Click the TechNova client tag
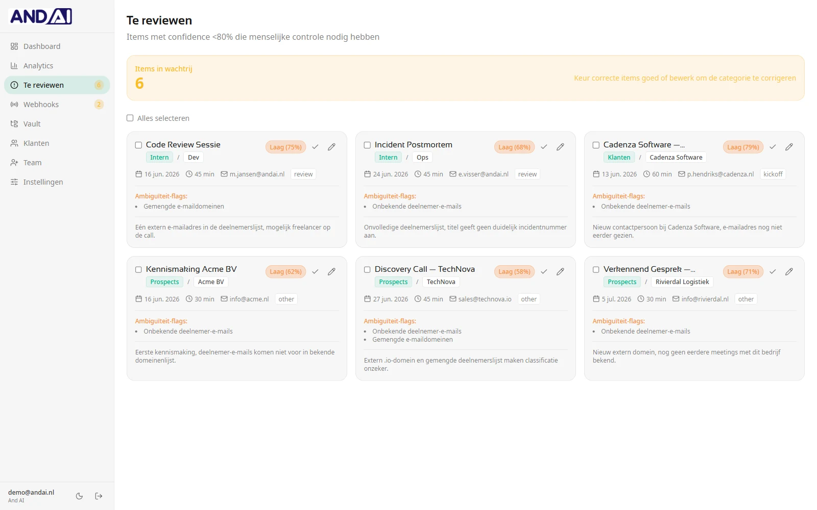817x510 pixels. pos(441,282)
